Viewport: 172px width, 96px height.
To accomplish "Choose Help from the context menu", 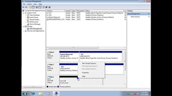I will click(x=91, y=77).
